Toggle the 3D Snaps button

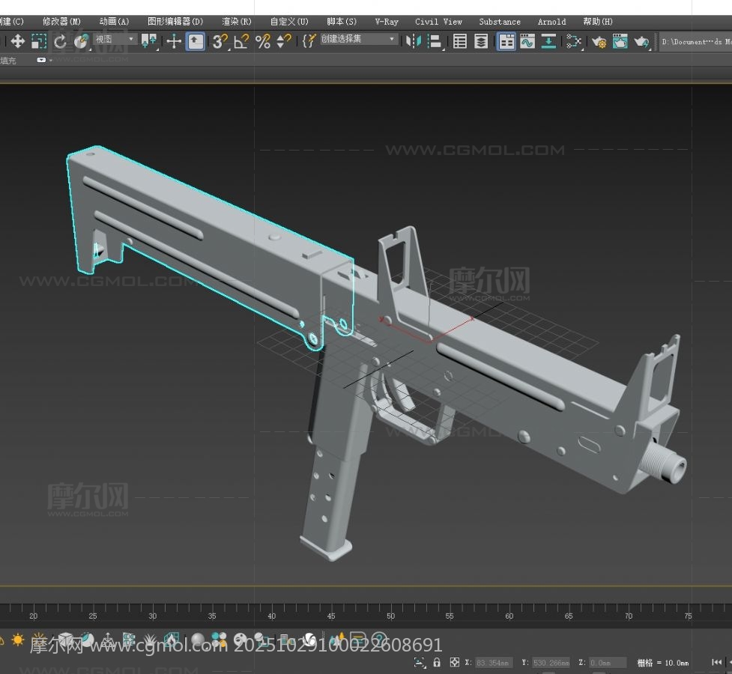tap(219, 42)
